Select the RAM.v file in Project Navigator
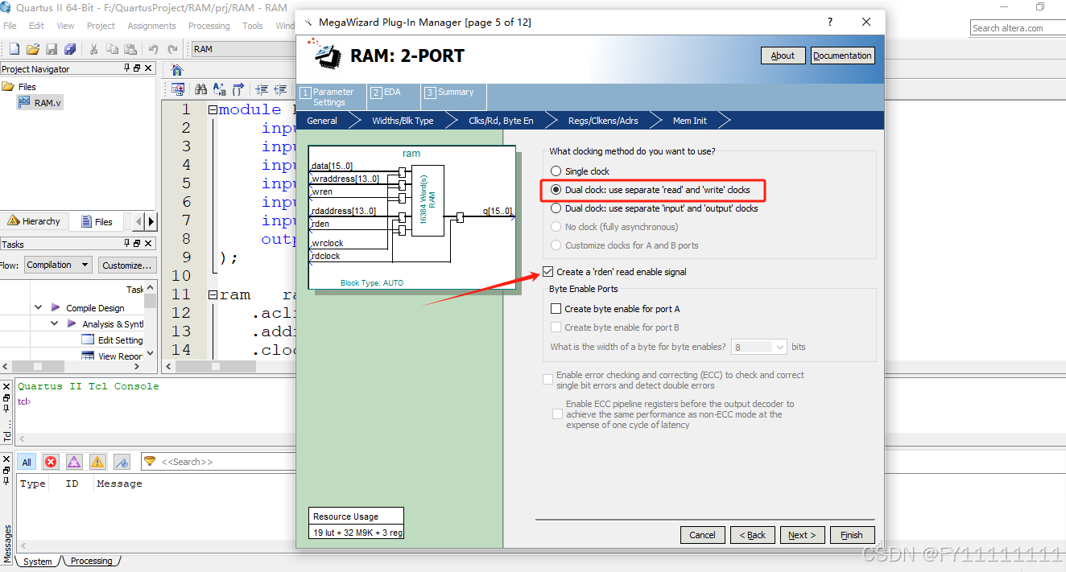The height and width of the screenshot is (572, 1066). (x=40, y=103)
